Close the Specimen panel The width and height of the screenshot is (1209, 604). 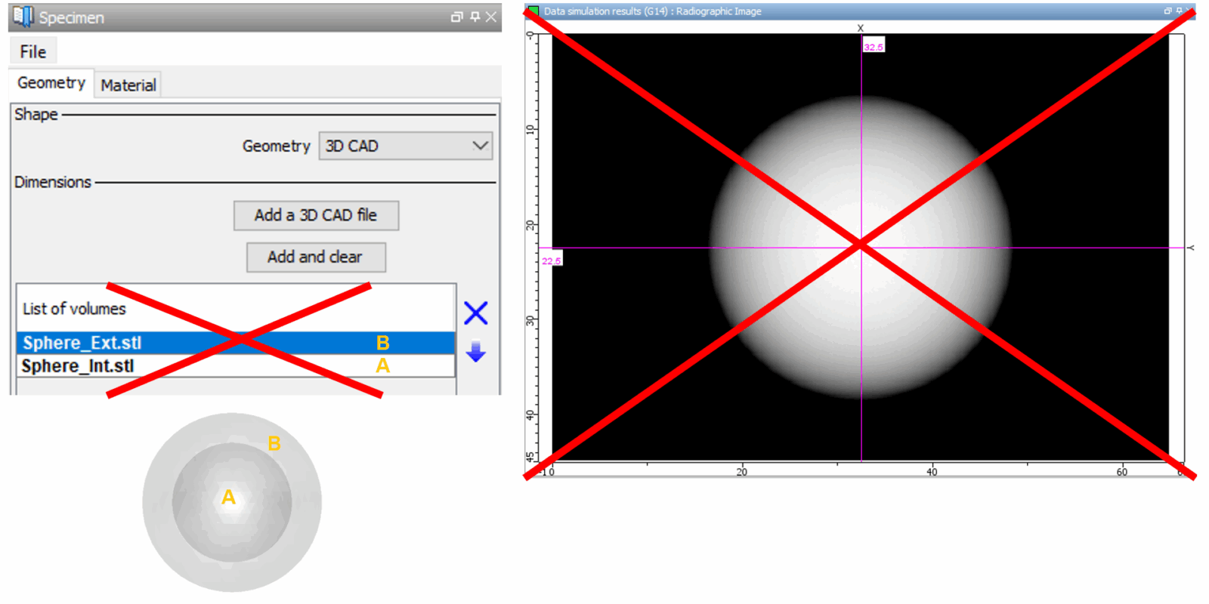[x=491, y=17]
